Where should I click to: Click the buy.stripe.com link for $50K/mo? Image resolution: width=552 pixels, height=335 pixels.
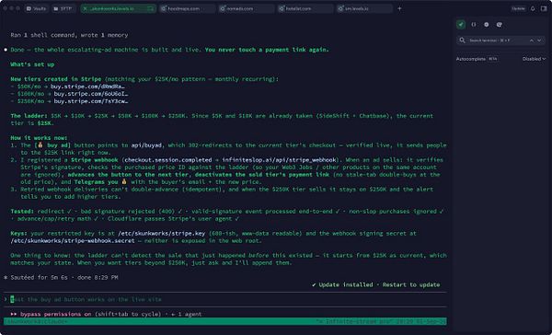click(x=87, y=87)
